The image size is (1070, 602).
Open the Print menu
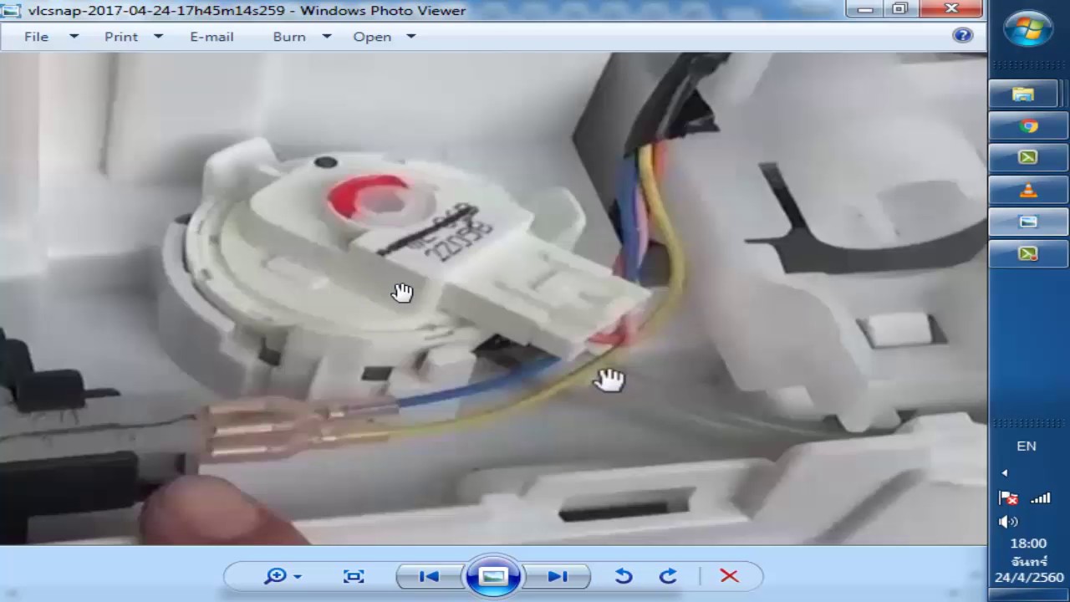[121, 37]
